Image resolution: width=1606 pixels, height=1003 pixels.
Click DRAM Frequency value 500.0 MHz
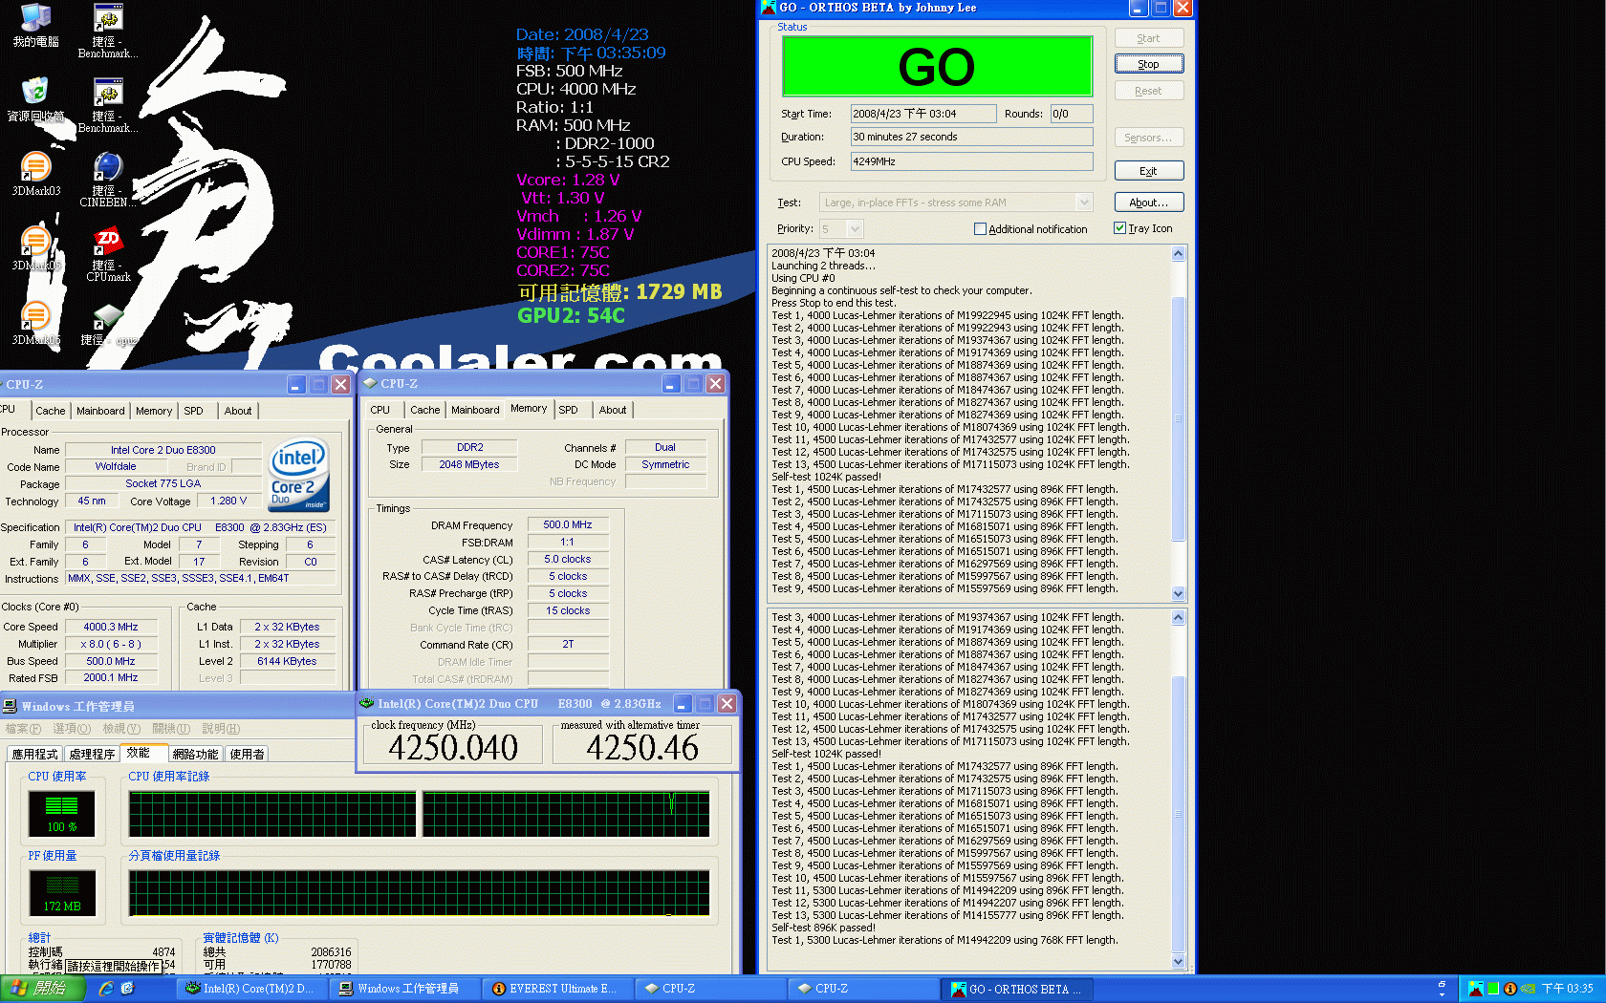tap(568, 525)
